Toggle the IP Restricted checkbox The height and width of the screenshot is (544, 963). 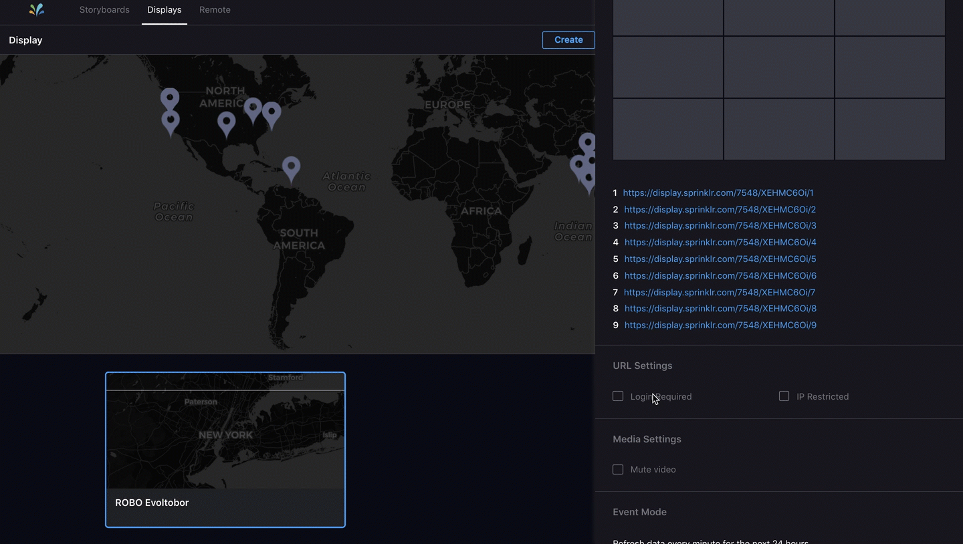click(x=784, y=396)
